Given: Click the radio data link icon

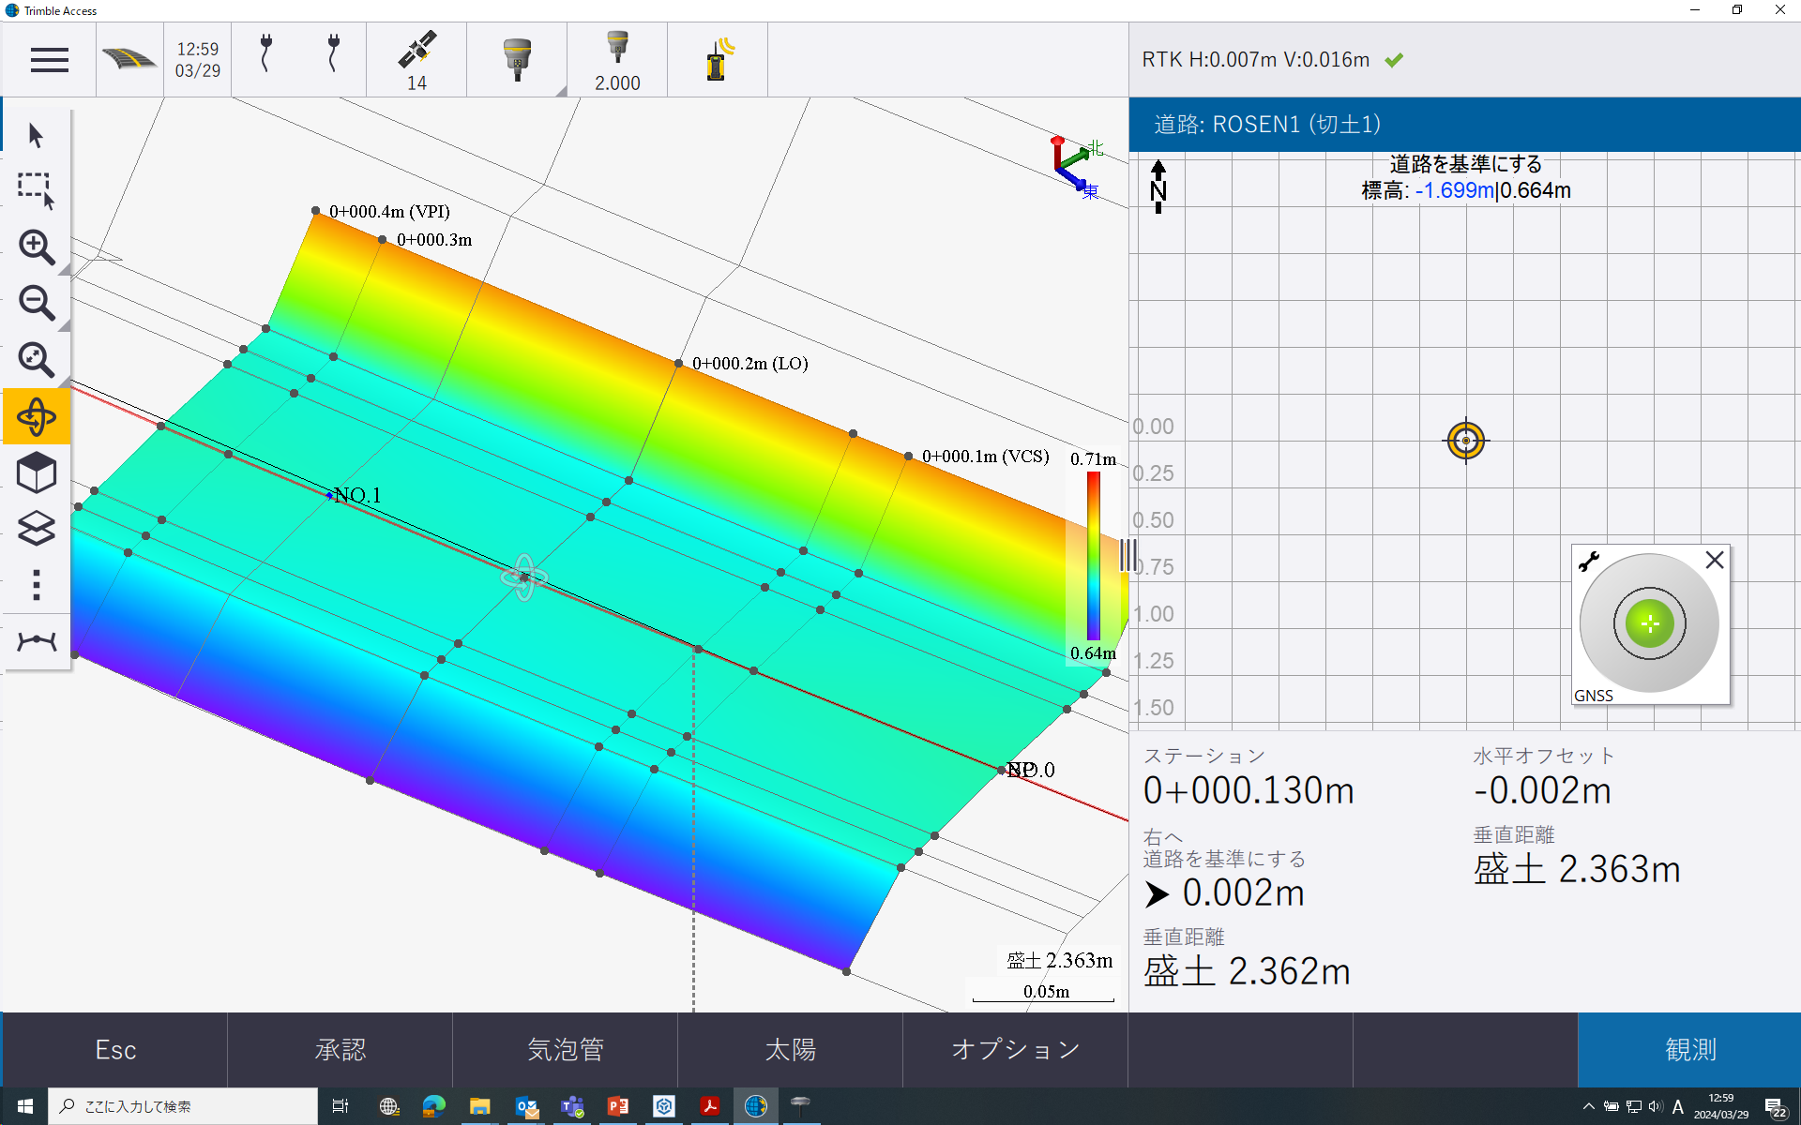Looking at the screenshot, I should coord(718,60).
